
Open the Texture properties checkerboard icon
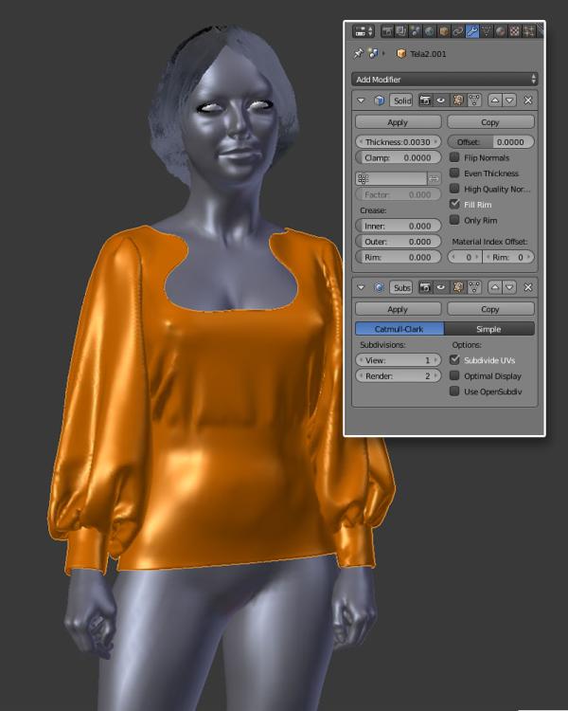tap(515, 31)
